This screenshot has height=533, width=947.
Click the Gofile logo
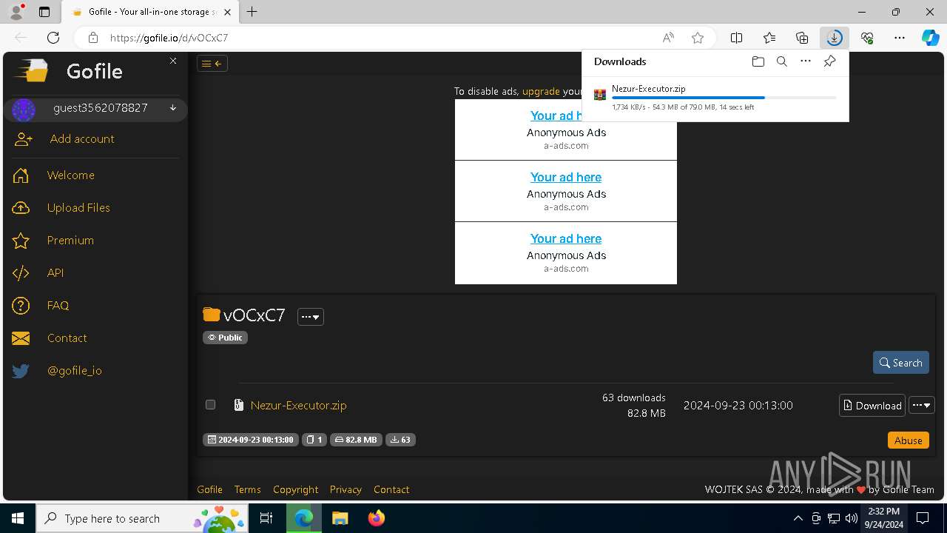click(31, 70)
